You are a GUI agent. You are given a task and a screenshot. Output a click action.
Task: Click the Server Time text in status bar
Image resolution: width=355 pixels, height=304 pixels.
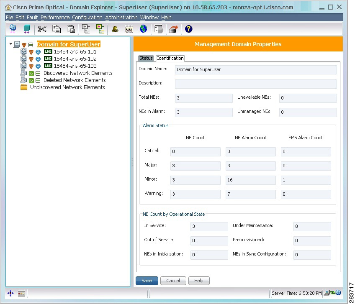[x=296, y=293]
